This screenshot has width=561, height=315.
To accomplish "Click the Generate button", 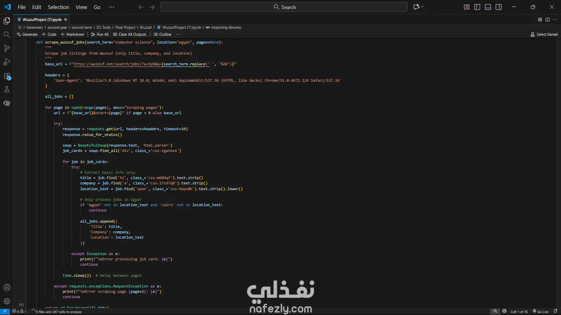I will tap(27, 34).
